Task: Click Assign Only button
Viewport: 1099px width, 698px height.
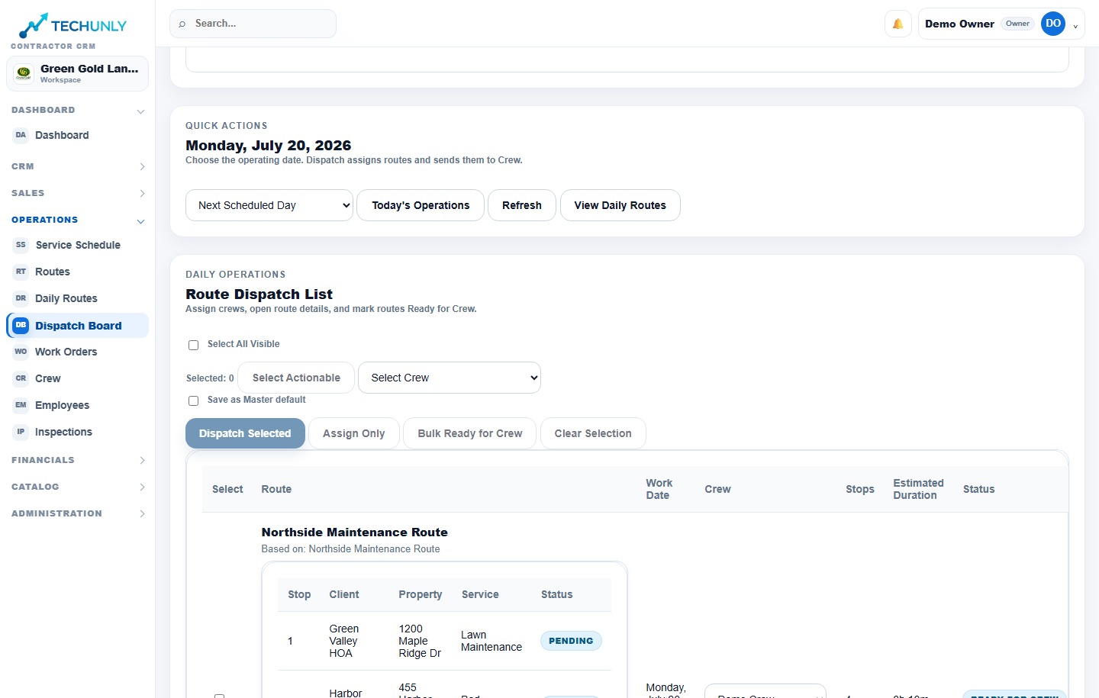Action: coord(354,433)
